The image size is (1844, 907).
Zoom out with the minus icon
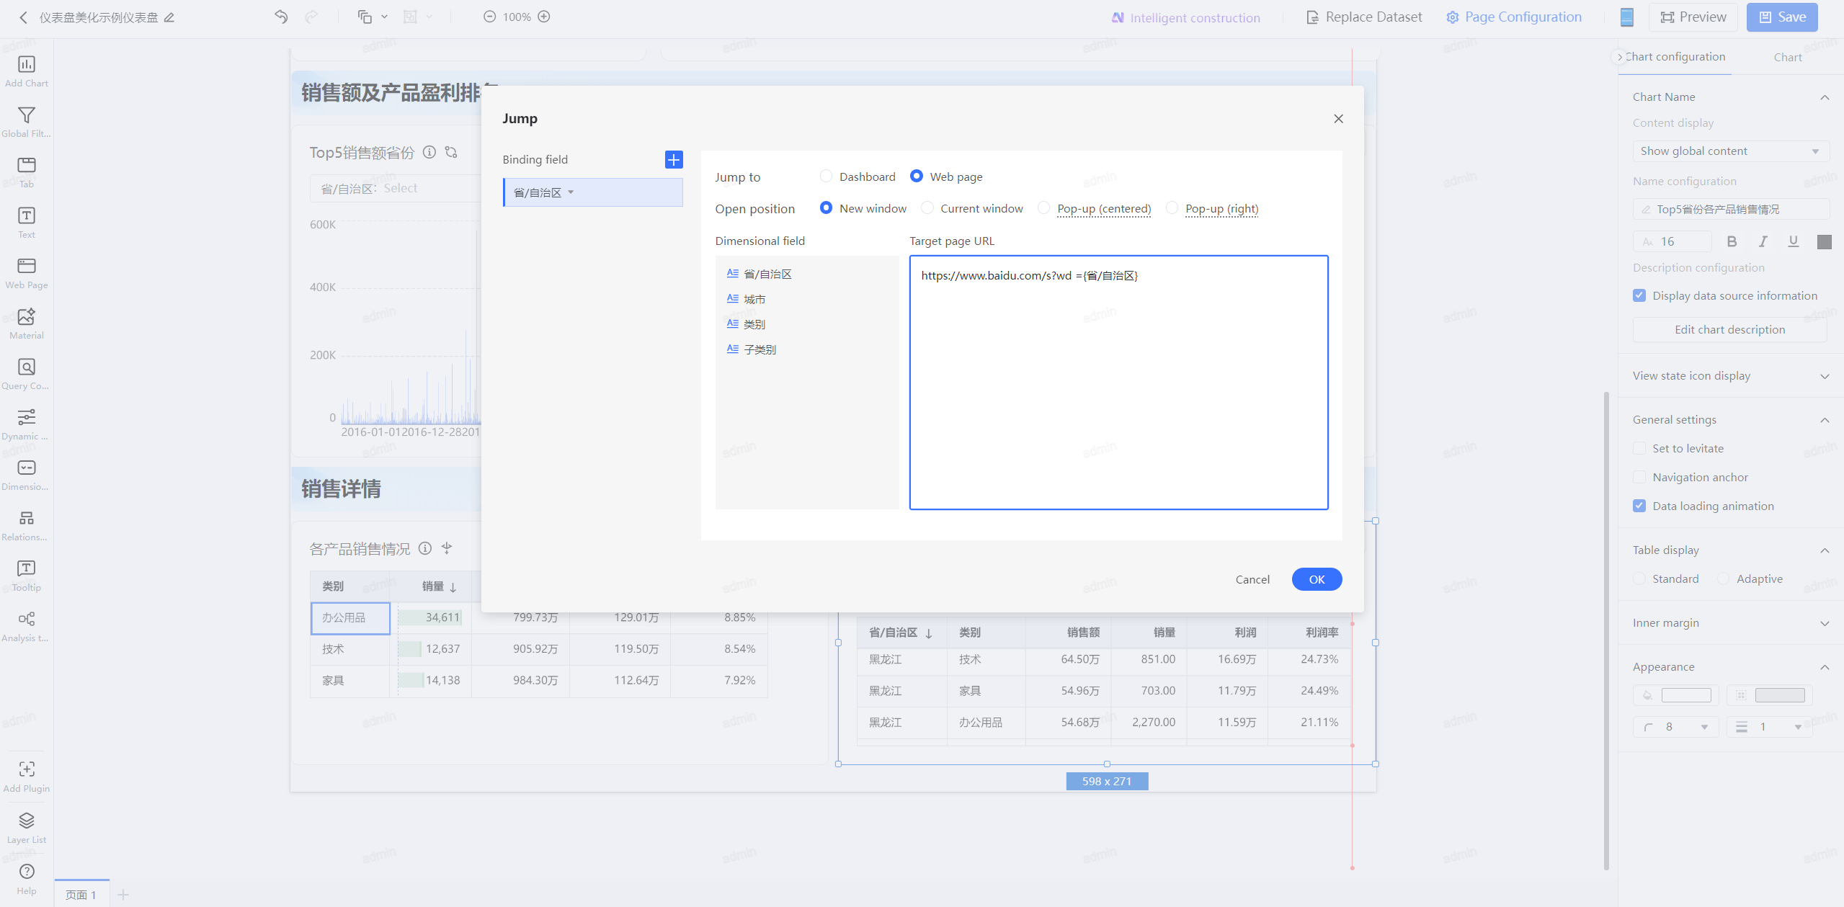(489, 17)
